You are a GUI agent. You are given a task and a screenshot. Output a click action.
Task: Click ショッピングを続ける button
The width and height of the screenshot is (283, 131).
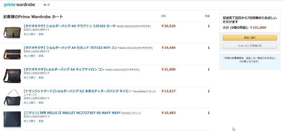(250, 46)
